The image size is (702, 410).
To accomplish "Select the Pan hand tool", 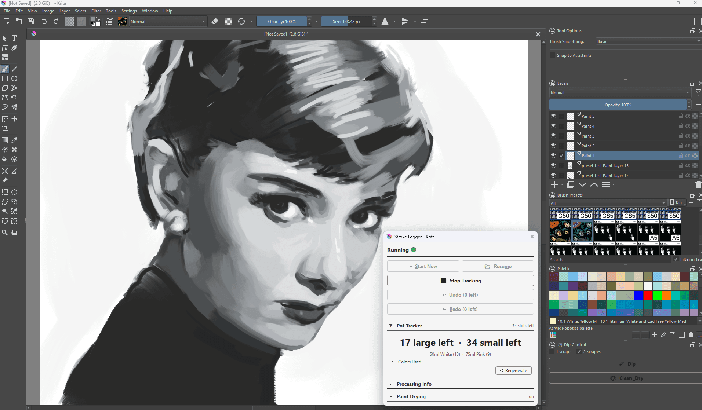I will click(14, 233).
